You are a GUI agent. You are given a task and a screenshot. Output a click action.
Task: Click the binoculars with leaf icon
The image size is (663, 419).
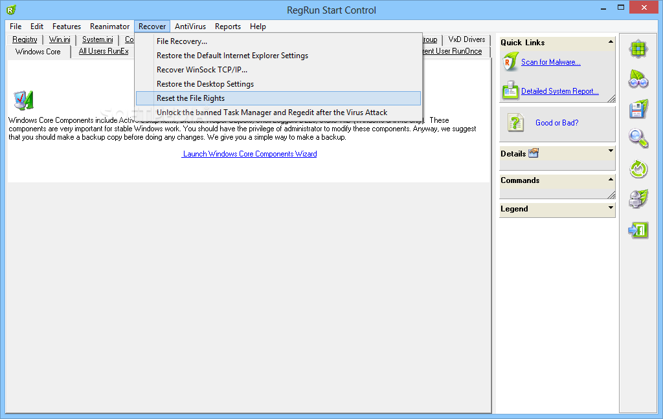pos(638,79)
